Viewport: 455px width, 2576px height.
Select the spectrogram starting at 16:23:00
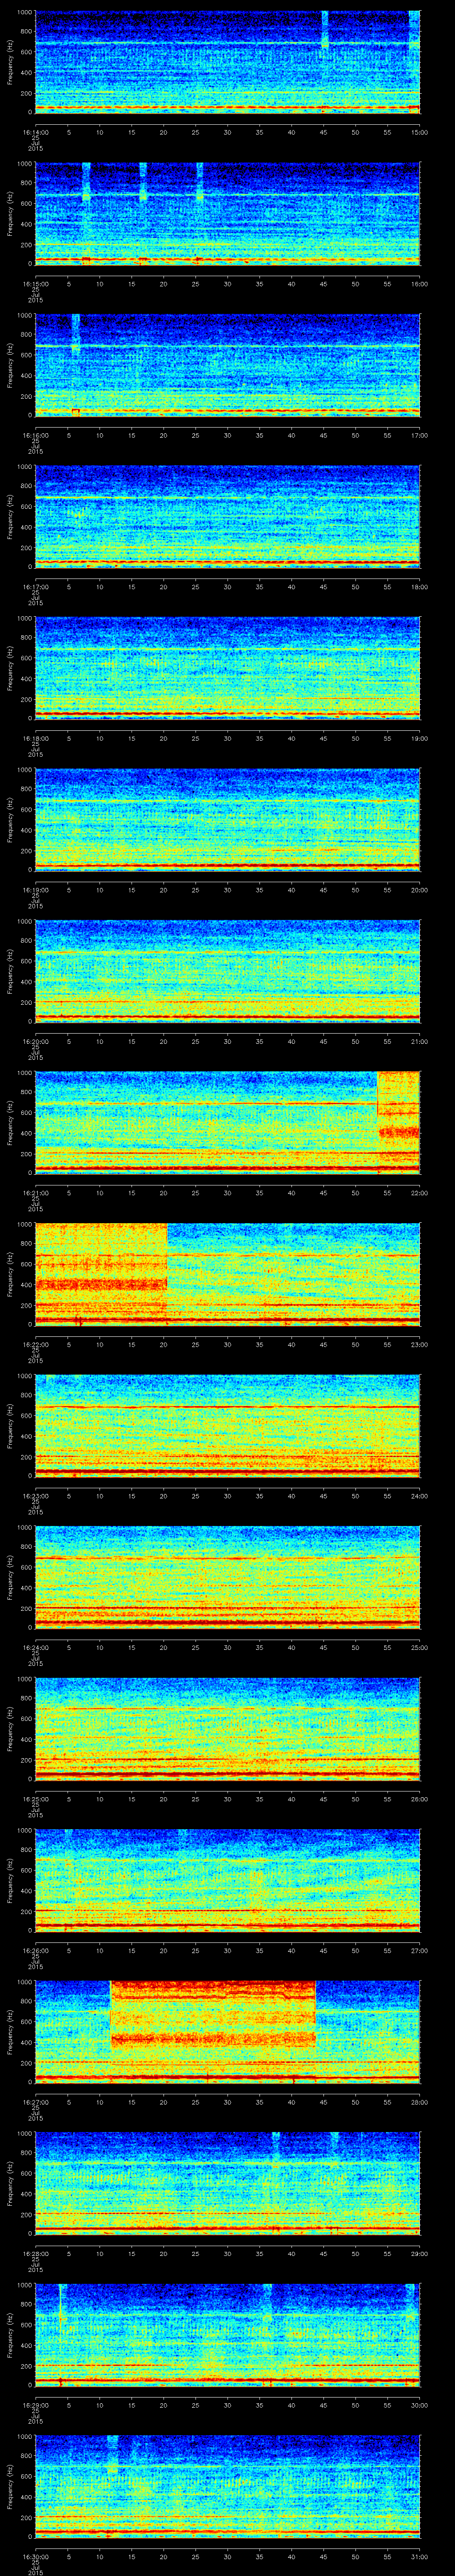228,1425
